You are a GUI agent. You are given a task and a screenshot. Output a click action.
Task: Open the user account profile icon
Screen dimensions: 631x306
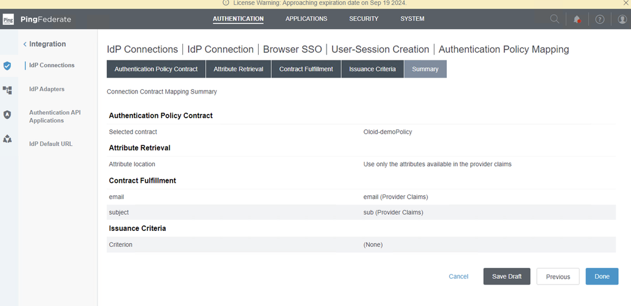(622, 19)
